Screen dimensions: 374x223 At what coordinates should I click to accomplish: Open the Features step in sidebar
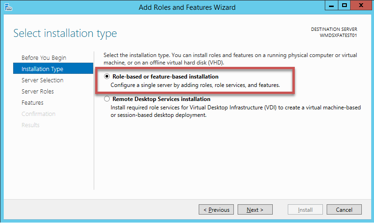pyautogui.click(x=32, y=102)
